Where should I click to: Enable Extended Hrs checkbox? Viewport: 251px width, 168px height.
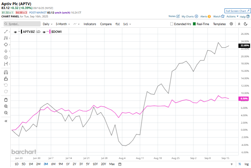(x=172, y=24)
